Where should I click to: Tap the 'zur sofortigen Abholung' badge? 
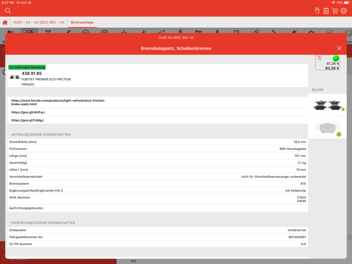point(27,67)
